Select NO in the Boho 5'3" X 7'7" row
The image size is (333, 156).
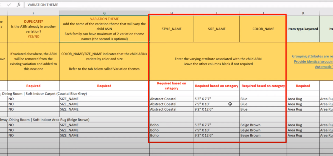[33, 125]
